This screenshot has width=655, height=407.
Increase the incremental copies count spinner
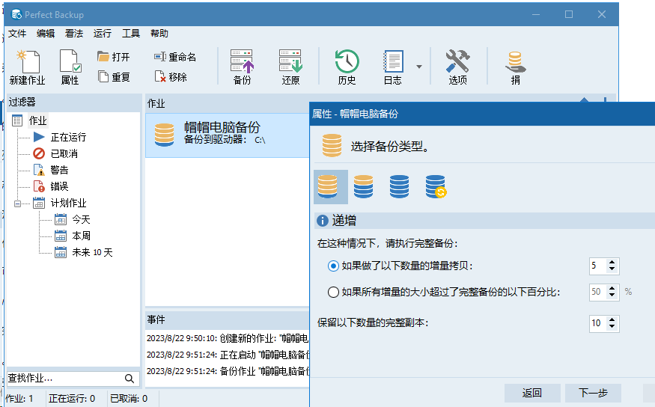pos(612,262)
